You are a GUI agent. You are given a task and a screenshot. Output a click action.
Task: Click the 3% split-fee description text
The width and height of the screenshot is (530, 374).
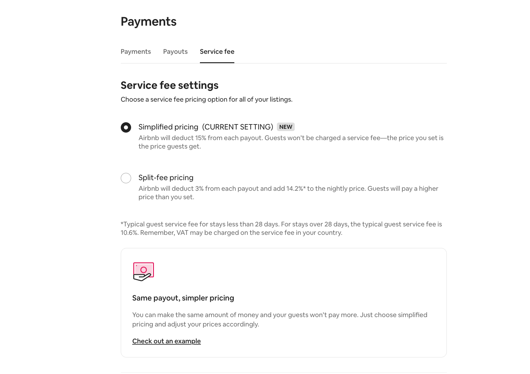tap(288, 193)
